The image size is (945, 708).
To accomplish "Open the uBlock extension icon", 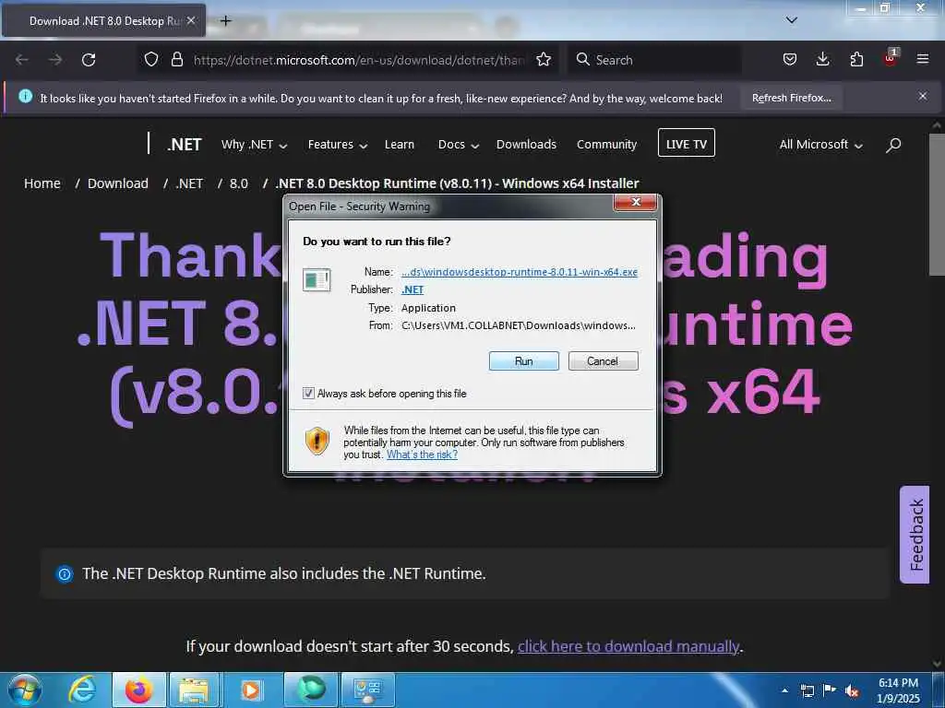I will tap(891, 58).
